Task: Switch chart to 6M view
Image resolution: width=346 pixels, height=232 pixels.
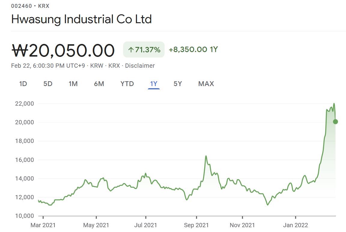Action: 99,84
